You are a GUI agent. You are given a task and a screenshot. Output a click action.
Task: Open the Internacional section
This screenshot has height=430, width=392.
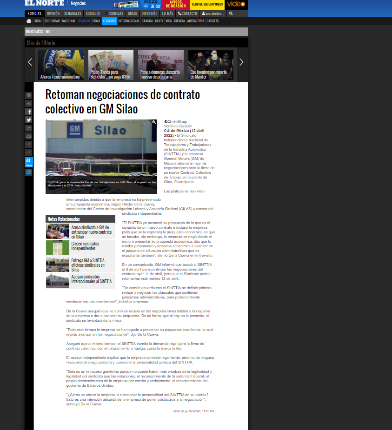point(129,21)
